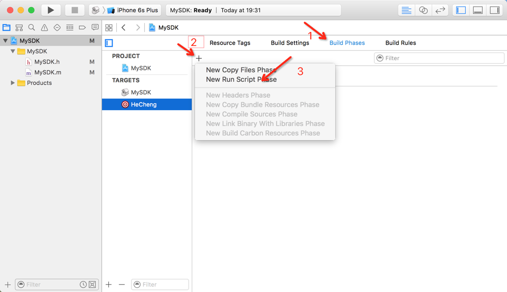Select the HeCheng target
507x292 pixels.
tap(147, 104)
